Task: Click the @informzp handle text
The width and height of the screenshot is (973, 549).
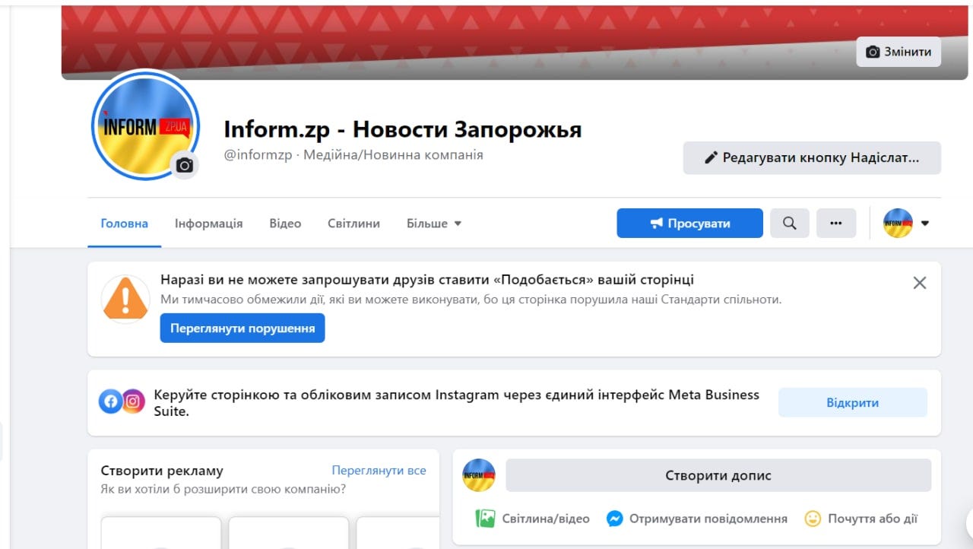Action: click(x=258, y=155)
